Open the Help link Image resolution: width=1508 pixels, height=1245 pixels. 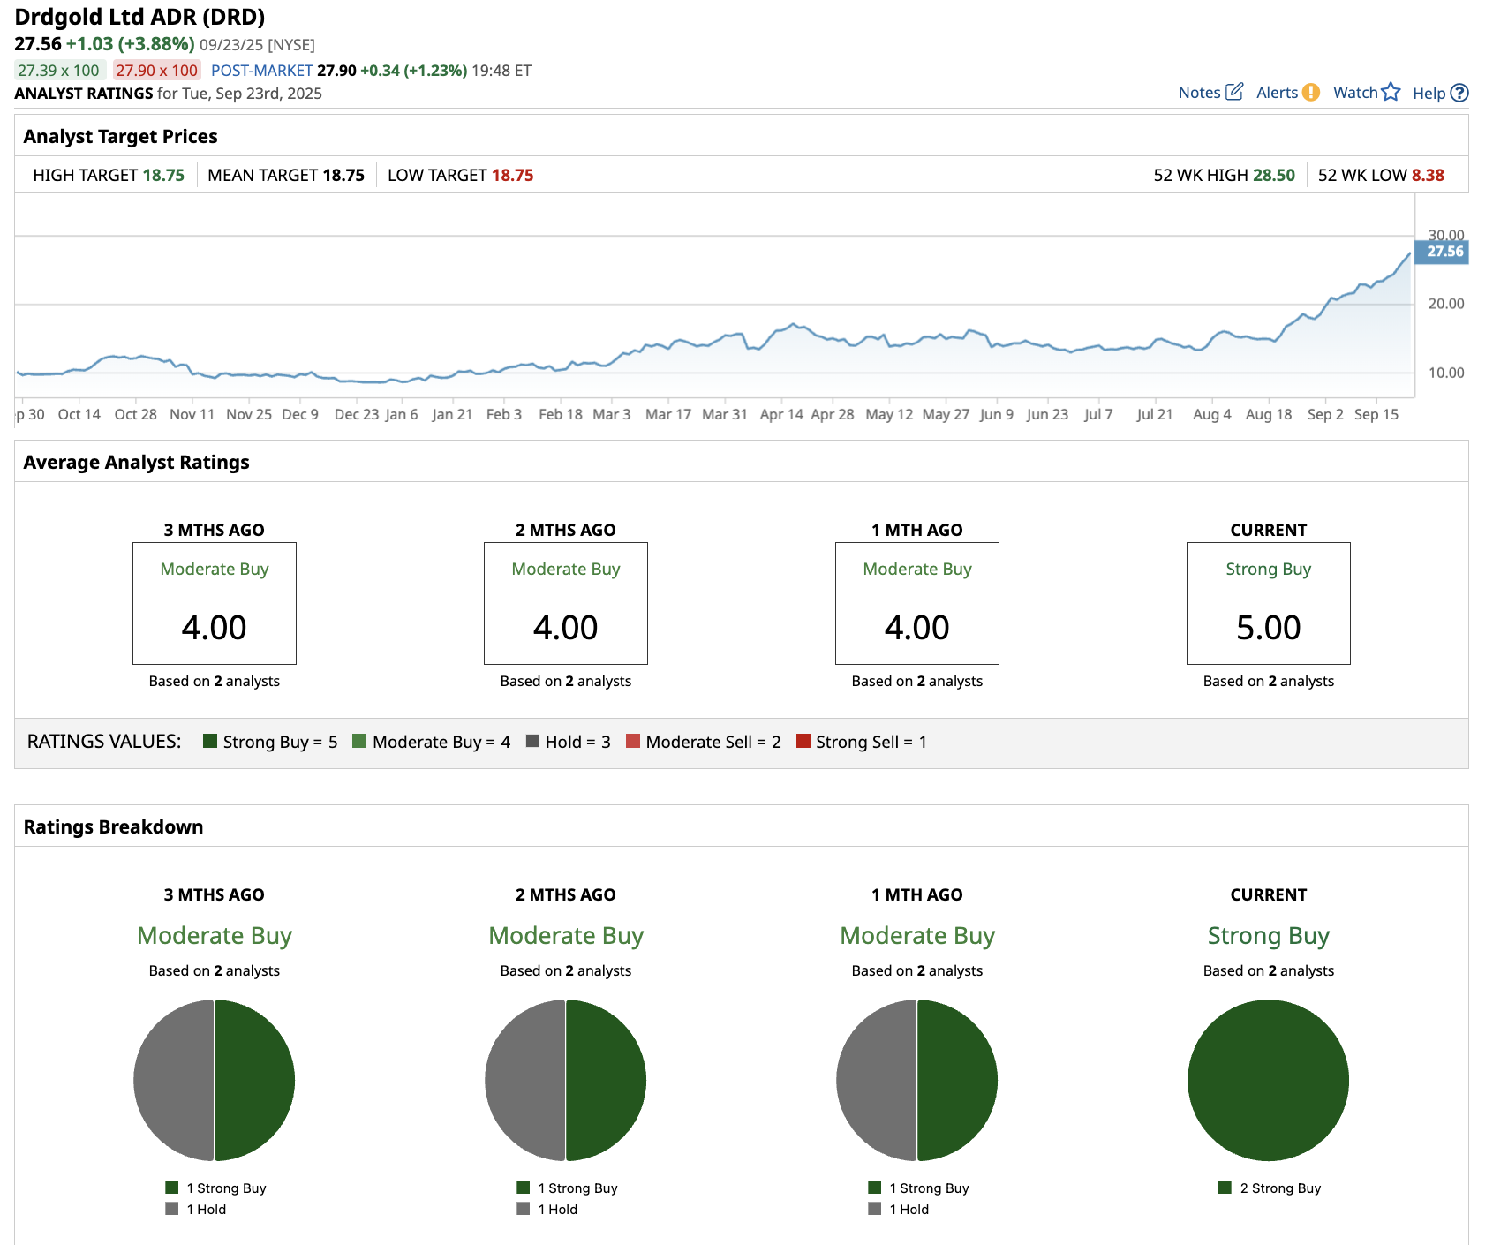pyautogui.click(x=1429, y=94)
